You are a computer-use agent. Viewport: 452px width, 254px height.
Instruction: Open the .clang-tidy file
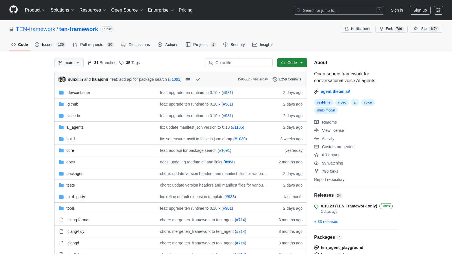tap(75, 231)
